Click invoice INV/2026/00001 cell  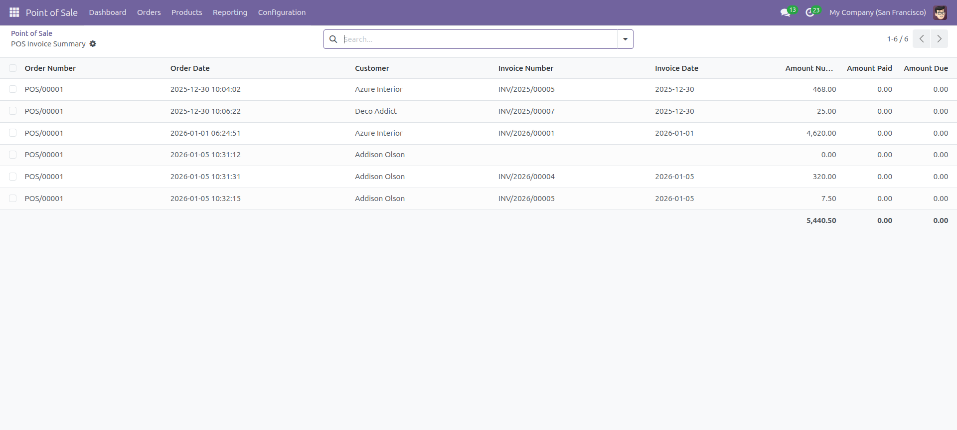click(x=526, y=133)
